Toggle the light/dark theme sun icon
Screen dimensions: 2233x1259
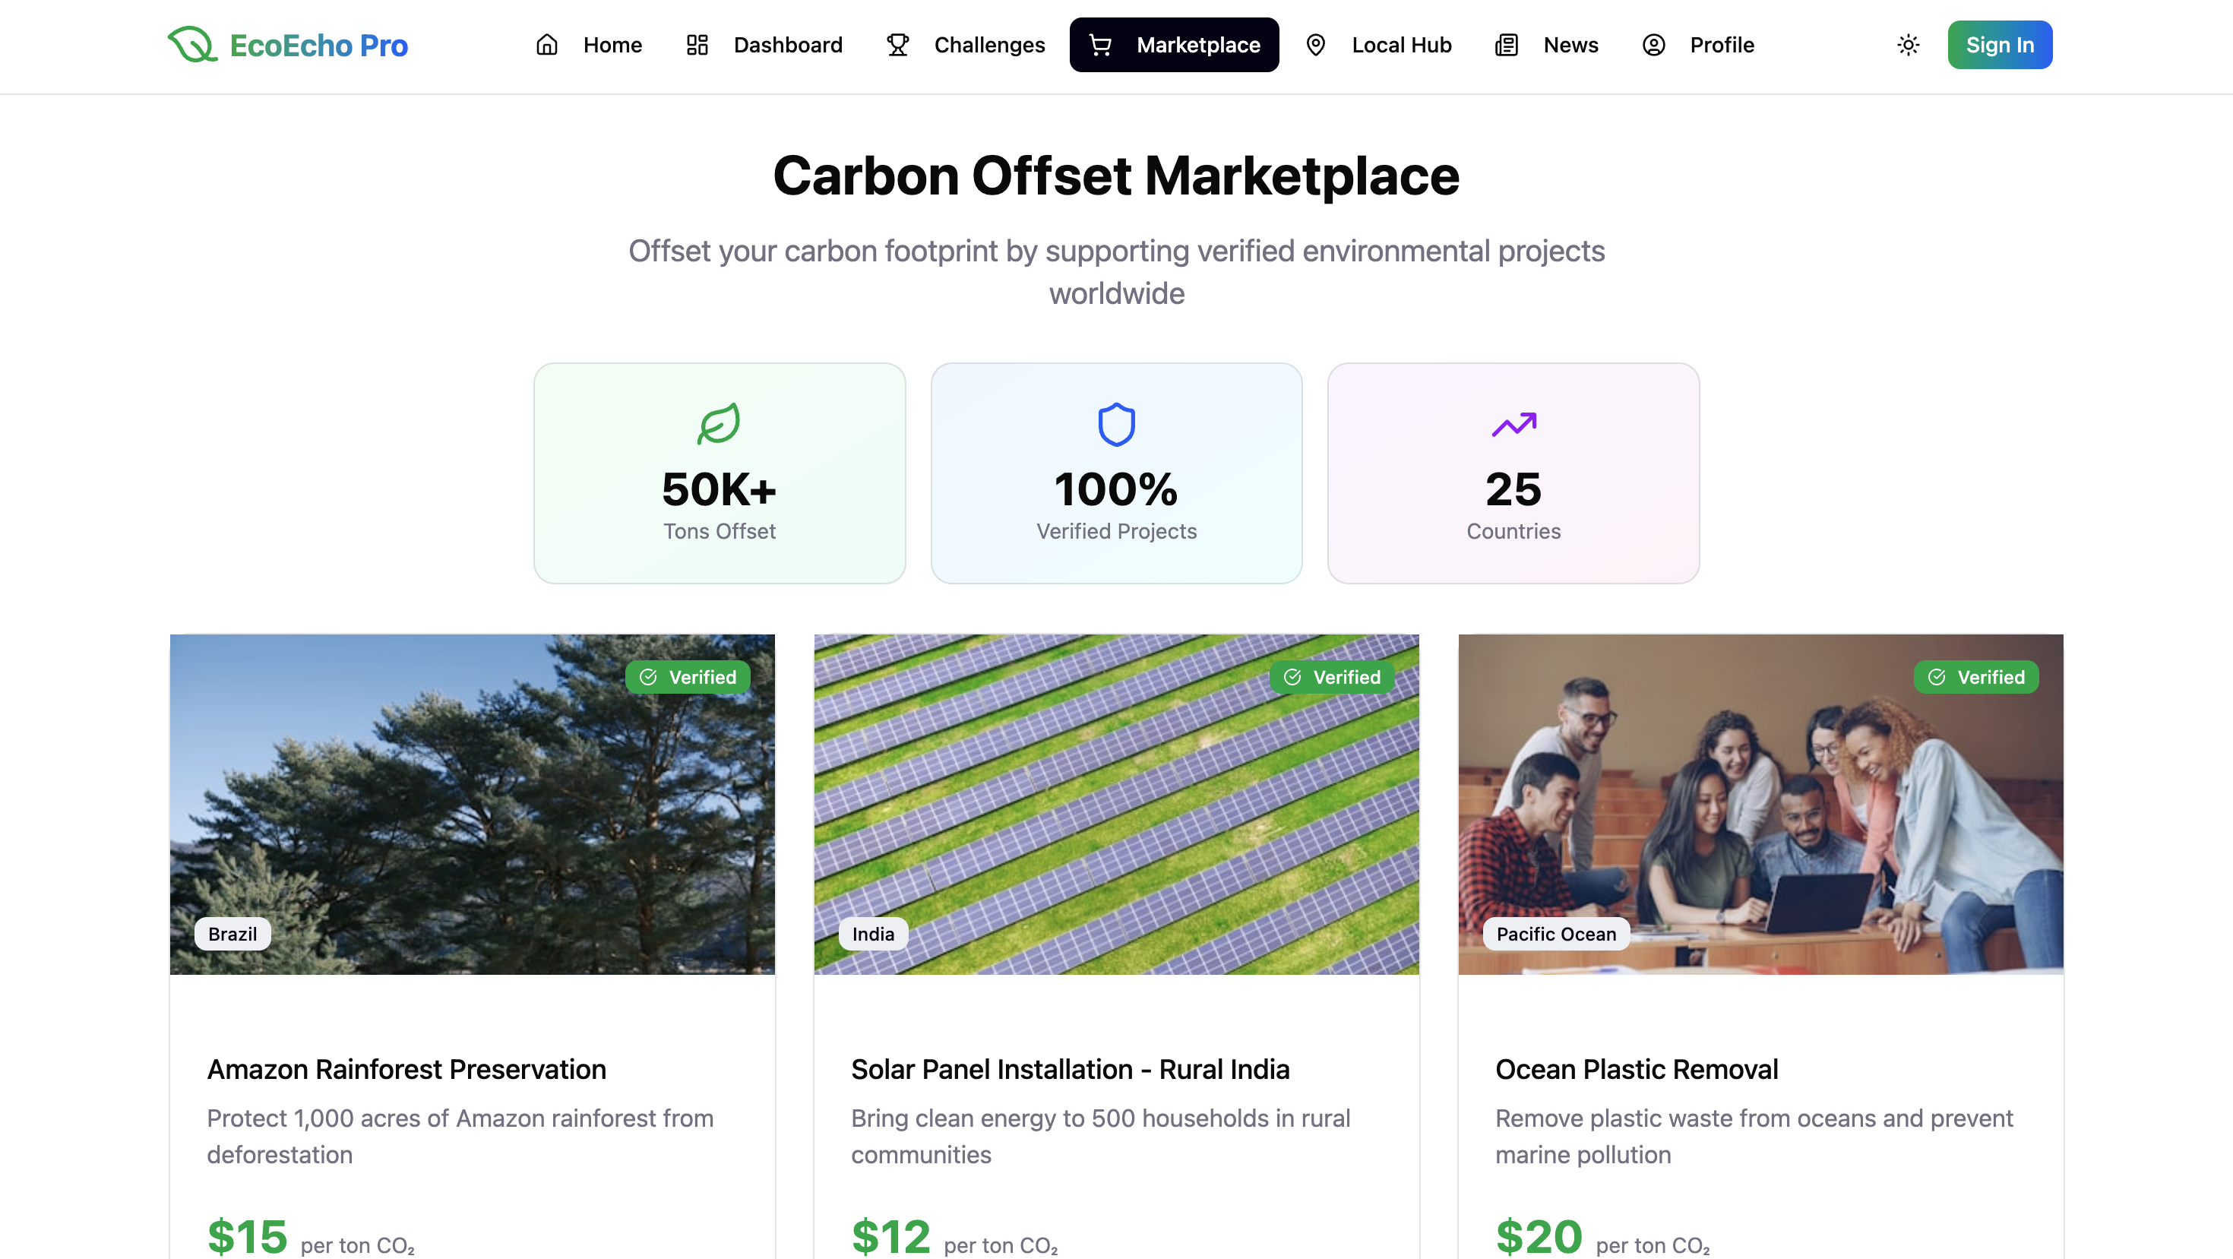click(1908, 45)
